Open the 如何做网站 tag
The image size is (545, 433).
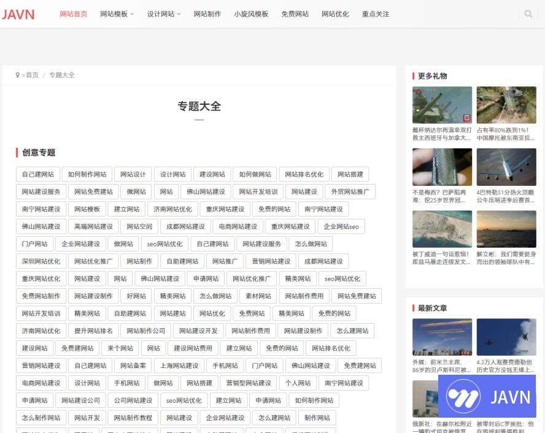(255, 174)
